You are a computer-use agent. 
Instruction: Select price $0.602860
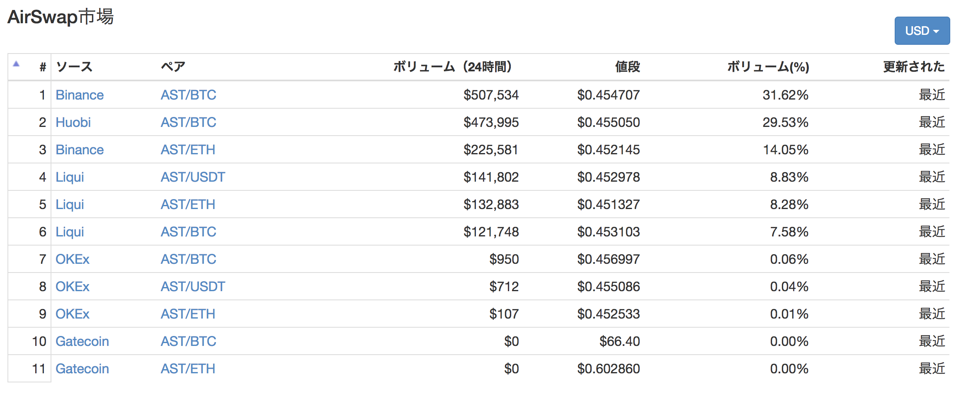point(609,369)
